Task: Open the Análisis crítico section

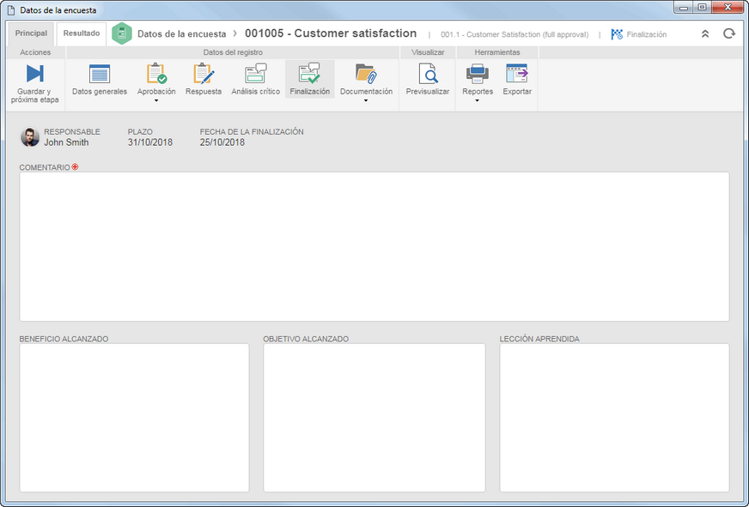Action: tap(256, 79)
